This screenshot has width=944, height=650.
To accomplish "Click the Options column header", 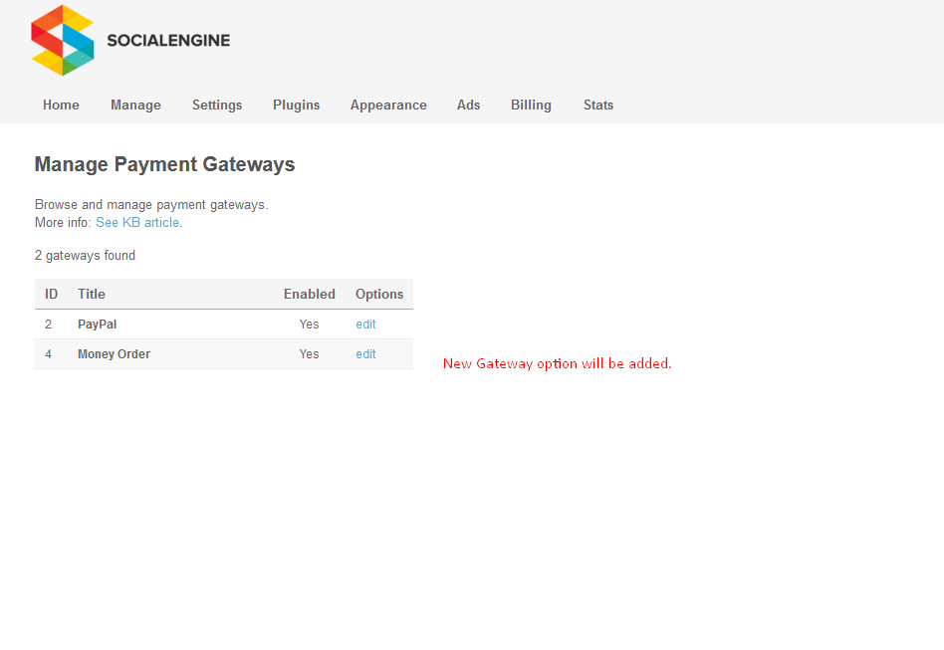I will point(379,294).
